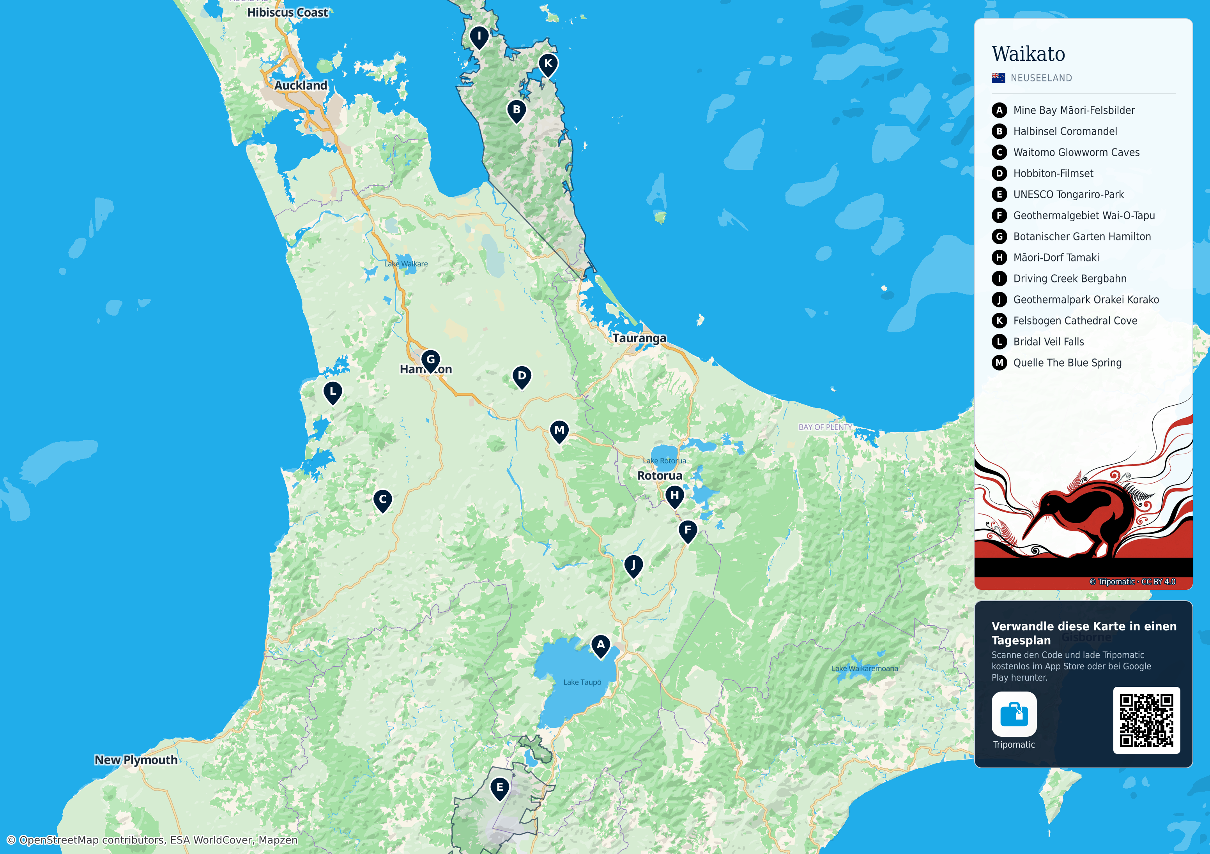Select 'Hobbiton-Filmset' legend entry

click(1053, 173)
